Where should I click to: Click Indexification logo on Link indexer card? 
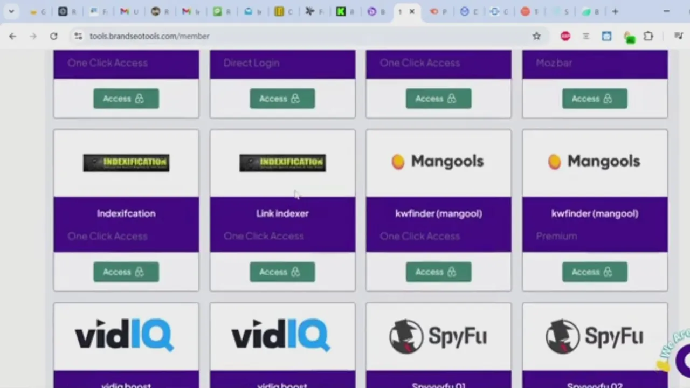coord(282,163)
